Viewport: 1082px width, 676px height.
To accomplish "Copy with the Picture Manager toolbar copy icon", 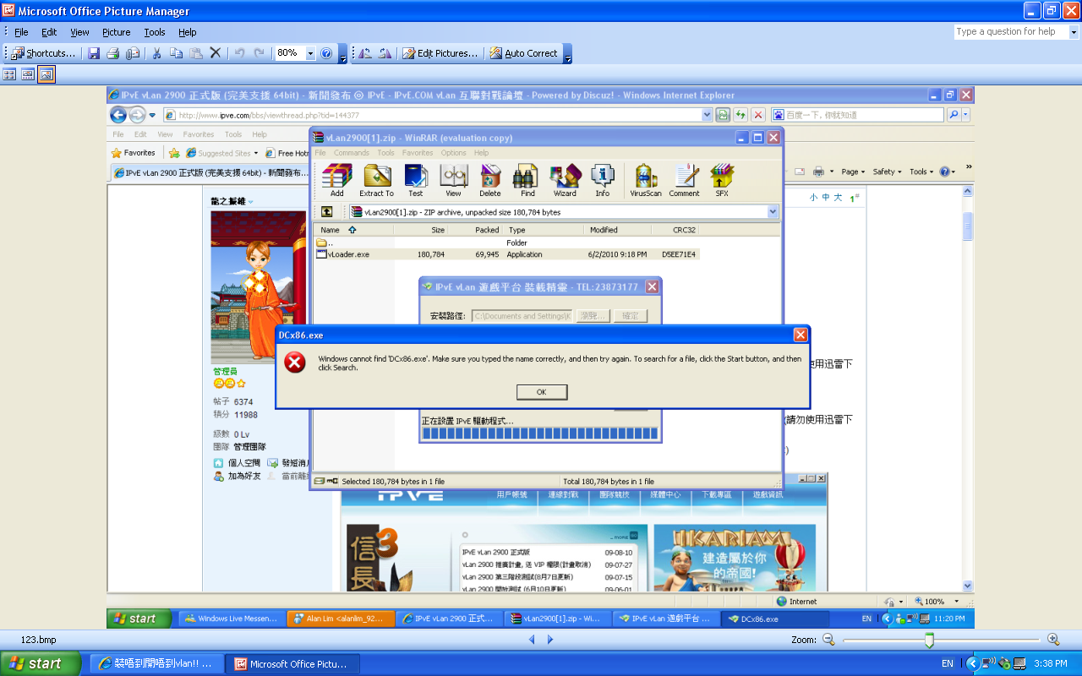I will (176, 53).
